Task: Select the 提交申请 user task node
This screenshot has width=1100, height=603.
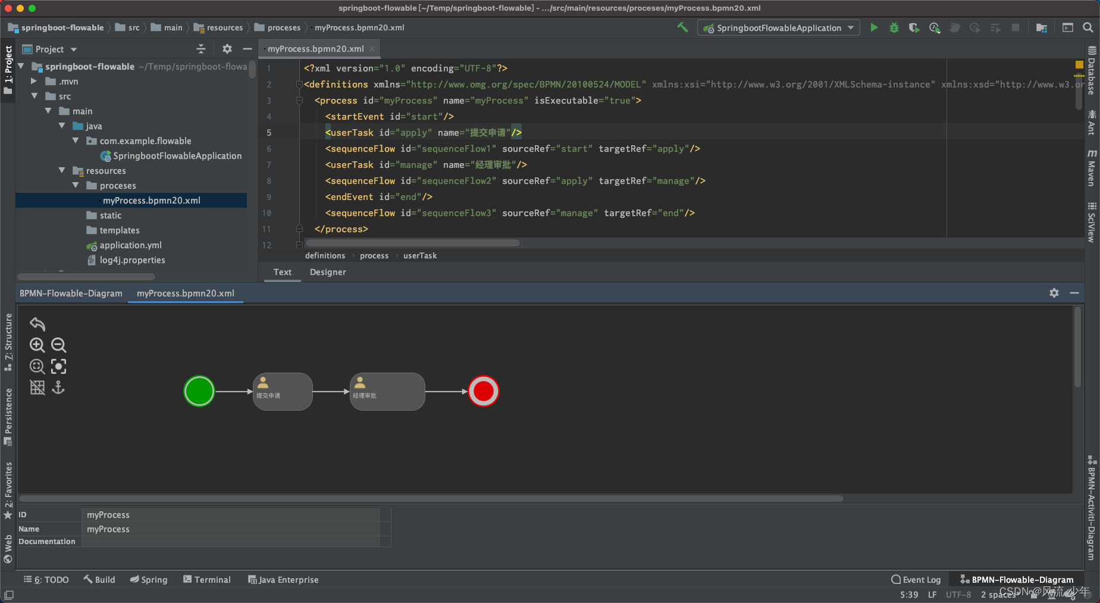Action: click(x=283, y=391)
